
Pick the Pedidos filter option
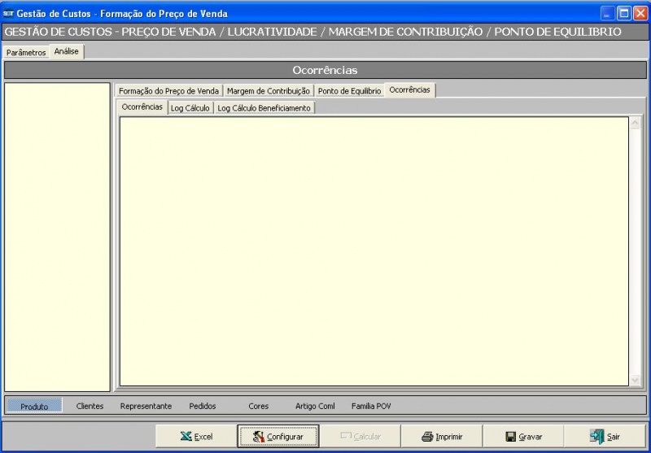[203, 406]
